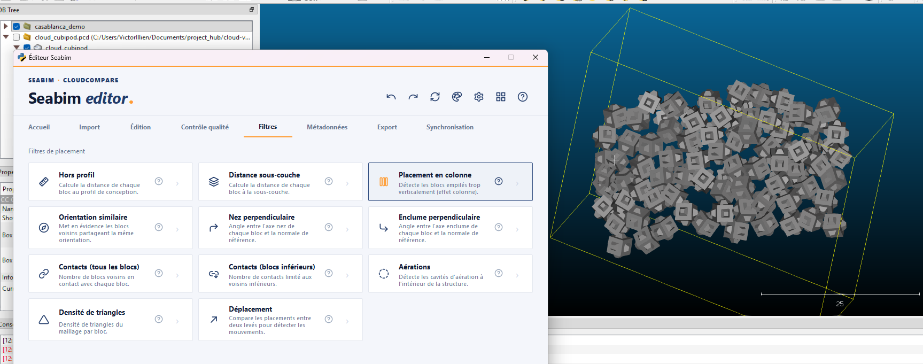Image resolution: width=923 pixels, height=364 pixels.
Task: Show help for Déplacement filter
Action: (329, 319)
